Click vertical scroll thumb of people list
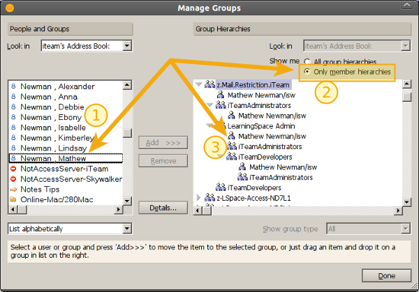 click(x=127, y=133)
